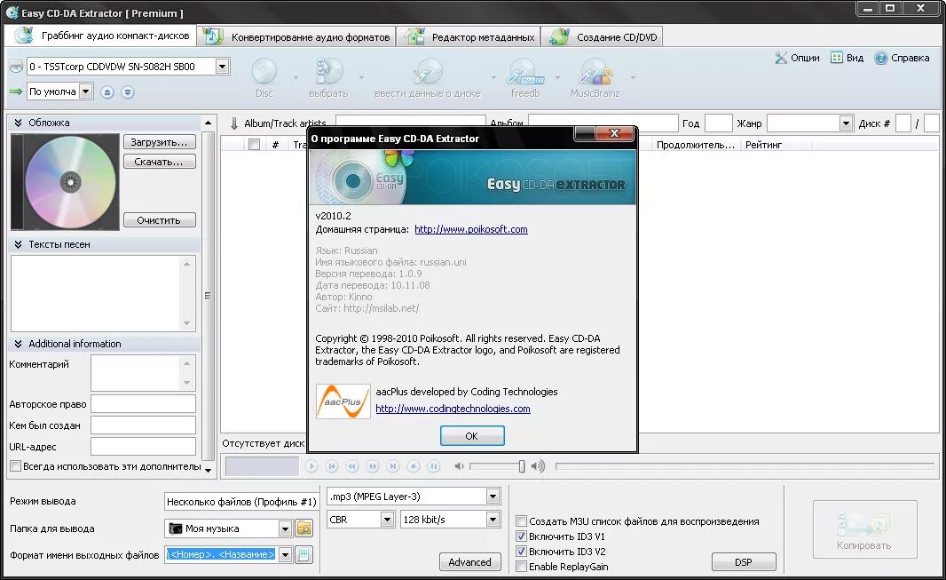Image resolution: width=946 pixels, height=580 pixels.
Task: Collapse the Additional information section
Action: pos(18,344)
